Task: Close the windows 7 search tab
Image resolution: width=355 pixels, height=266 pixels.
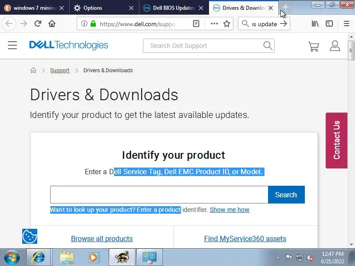Action: [x=62, y=8]
